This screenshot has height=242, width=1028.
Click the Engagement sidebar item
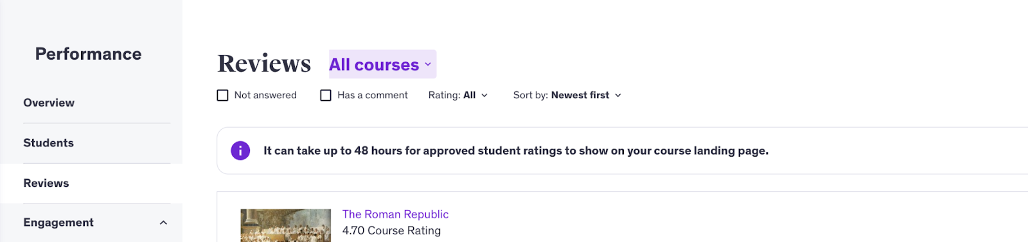pyautogui.click(x=58, y=223)
